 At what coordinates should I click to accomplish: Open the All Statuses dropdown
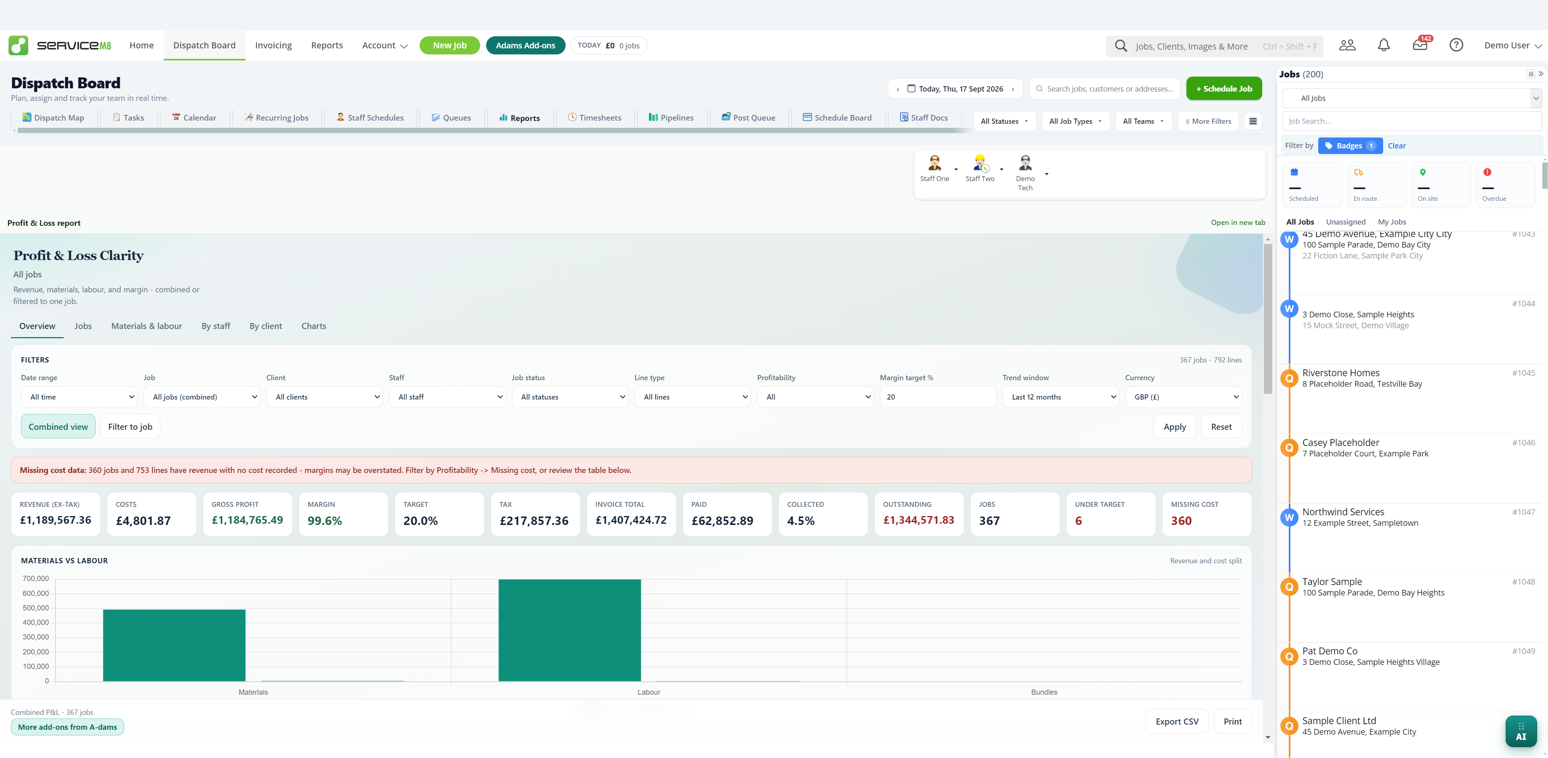(x=1004, y=121)
